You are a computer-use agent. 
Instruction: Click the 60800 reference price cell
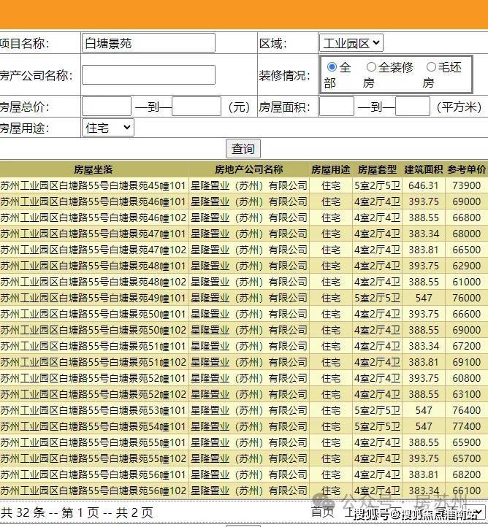(x=467, y=378)
